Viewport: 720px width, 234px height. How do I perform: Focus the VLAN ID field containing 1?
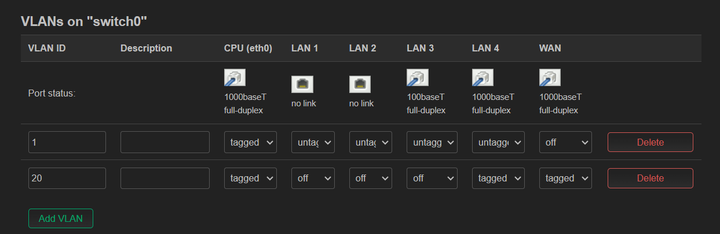67,142
